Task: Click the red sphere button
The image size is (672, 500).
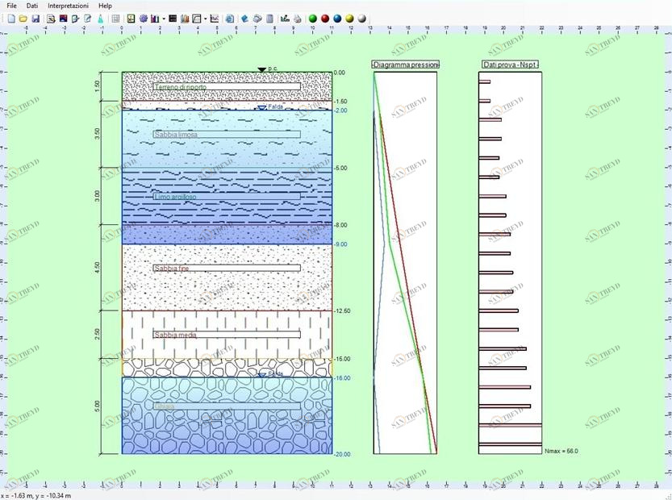Action: pyautogui.click(x=324, y=18)
